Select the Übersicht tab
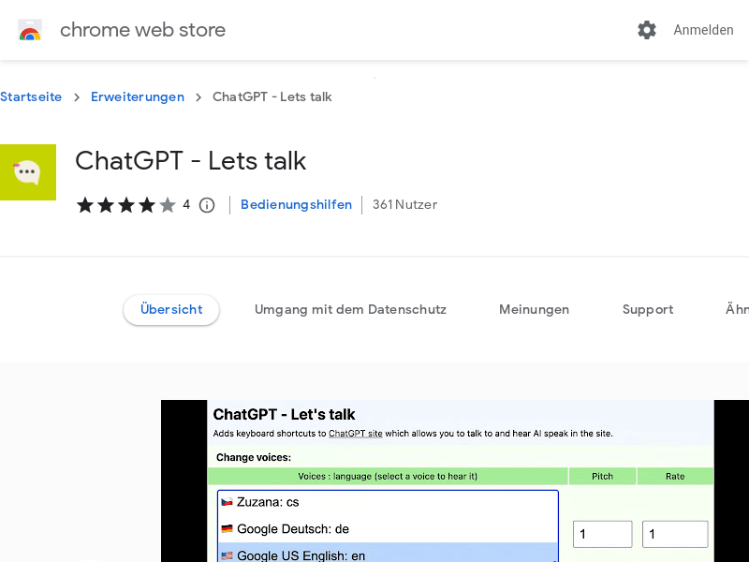 point(171,310)
